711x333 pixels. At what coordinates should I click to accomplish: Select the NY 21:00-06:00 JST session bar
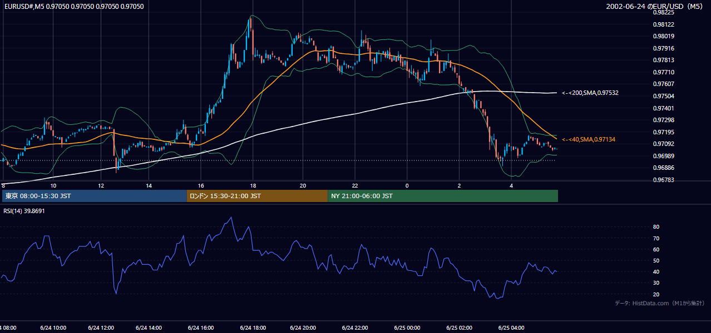[x=443, y=196]
